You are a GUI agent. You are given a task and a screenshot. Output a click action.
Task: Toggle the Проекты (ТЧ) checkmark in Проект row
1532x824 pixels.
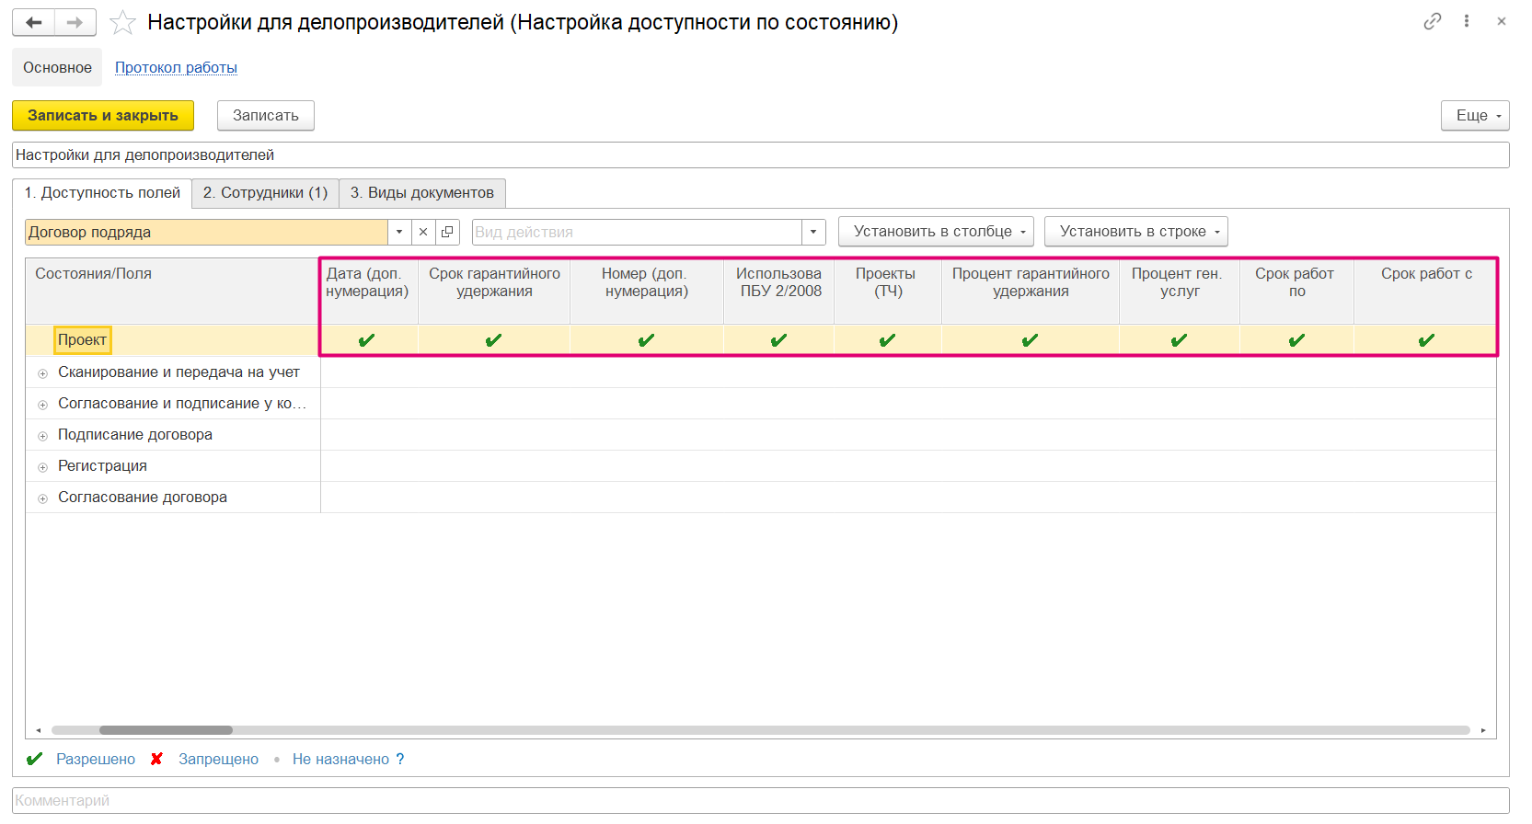point(887,340)
